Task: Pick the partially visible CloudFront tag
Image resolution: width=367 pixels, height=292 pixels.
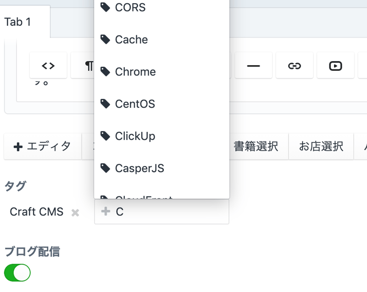Action: click(143, 197)
